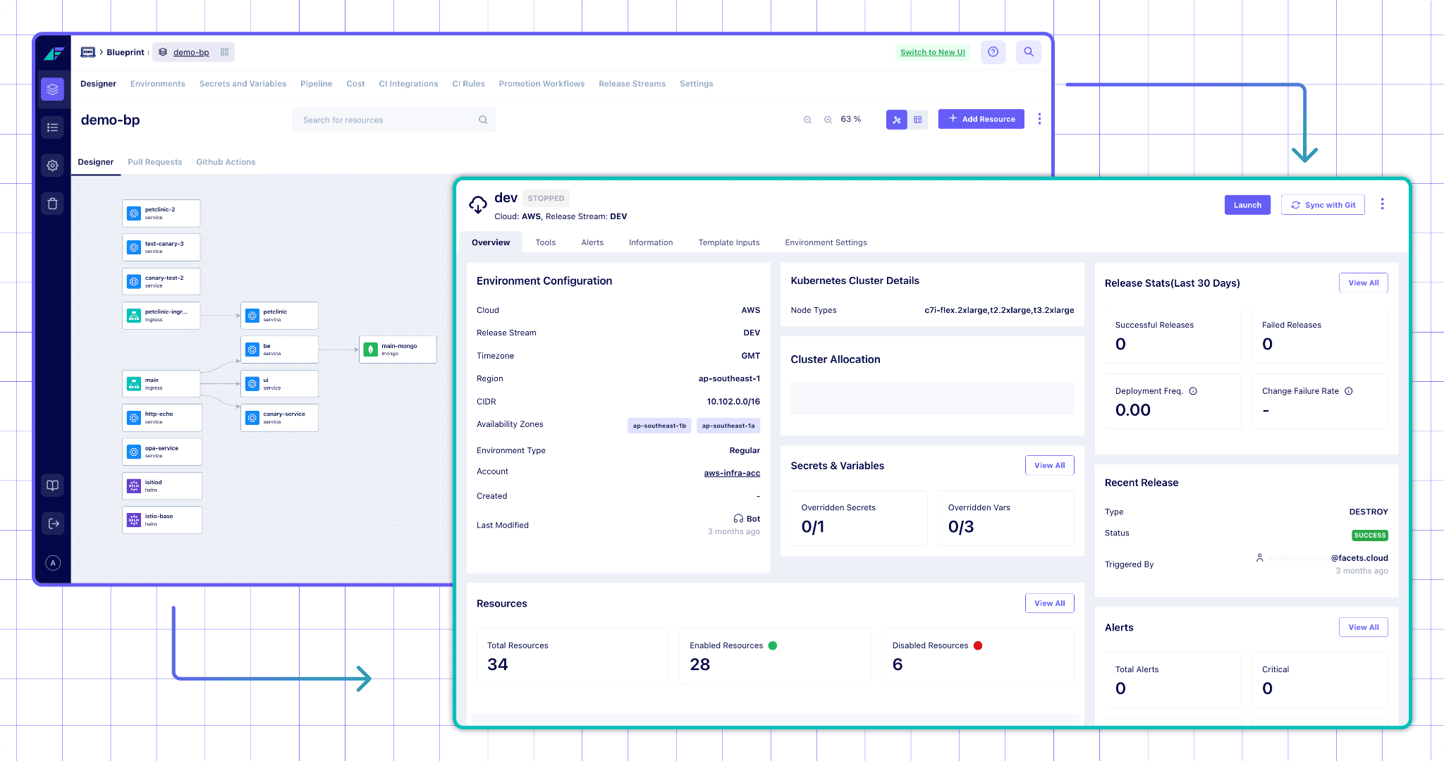
Task: Click the Launch button
Action: click(x=1247, y=205)
